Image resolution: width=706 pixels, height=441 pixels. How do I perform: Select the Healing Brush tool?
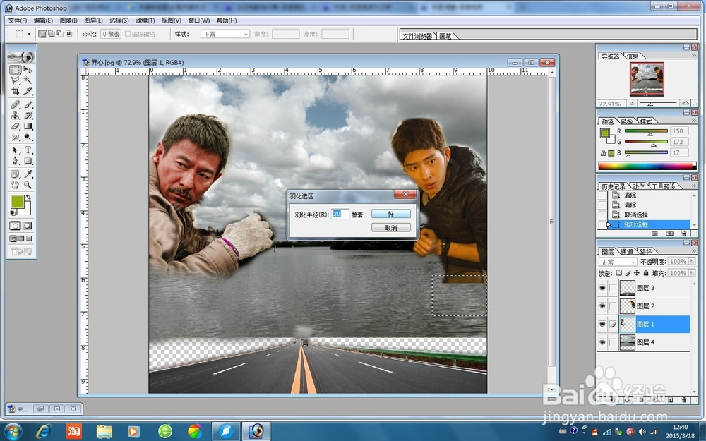pyautogui.click(x=16, y=104)
